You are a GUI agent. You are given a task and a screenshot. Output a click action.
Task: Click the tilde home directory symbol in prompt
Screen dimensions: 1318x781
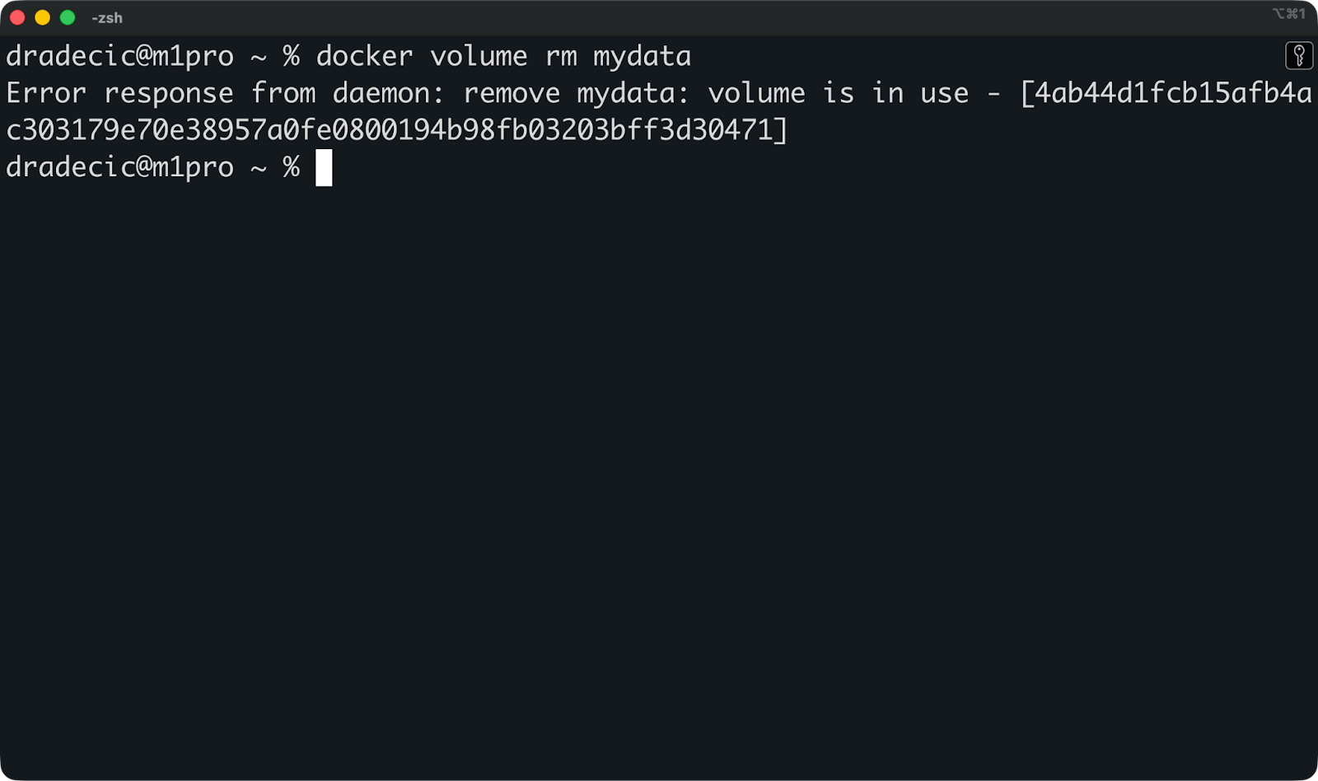(x=257, y=55)
